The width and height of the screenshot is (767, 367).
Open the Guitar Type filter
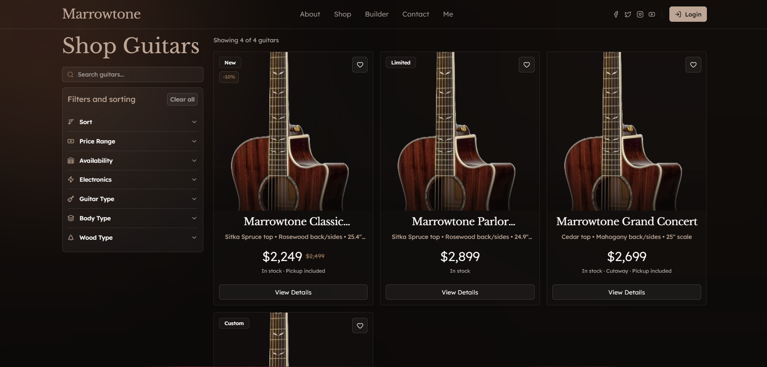click(132, 199)
